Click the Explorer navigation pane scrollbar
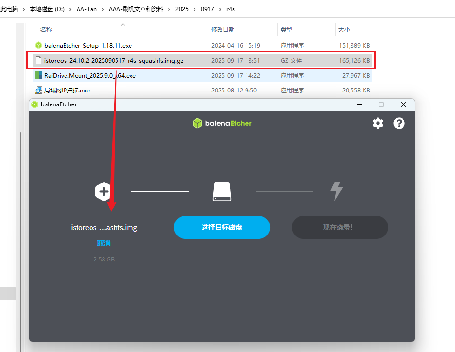 (20, 242)
